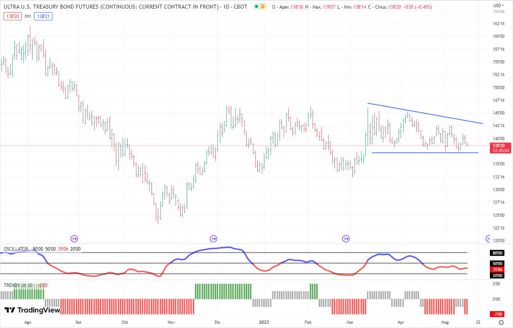
Task: Open chart settings gear icon
Action: [501, 322]
